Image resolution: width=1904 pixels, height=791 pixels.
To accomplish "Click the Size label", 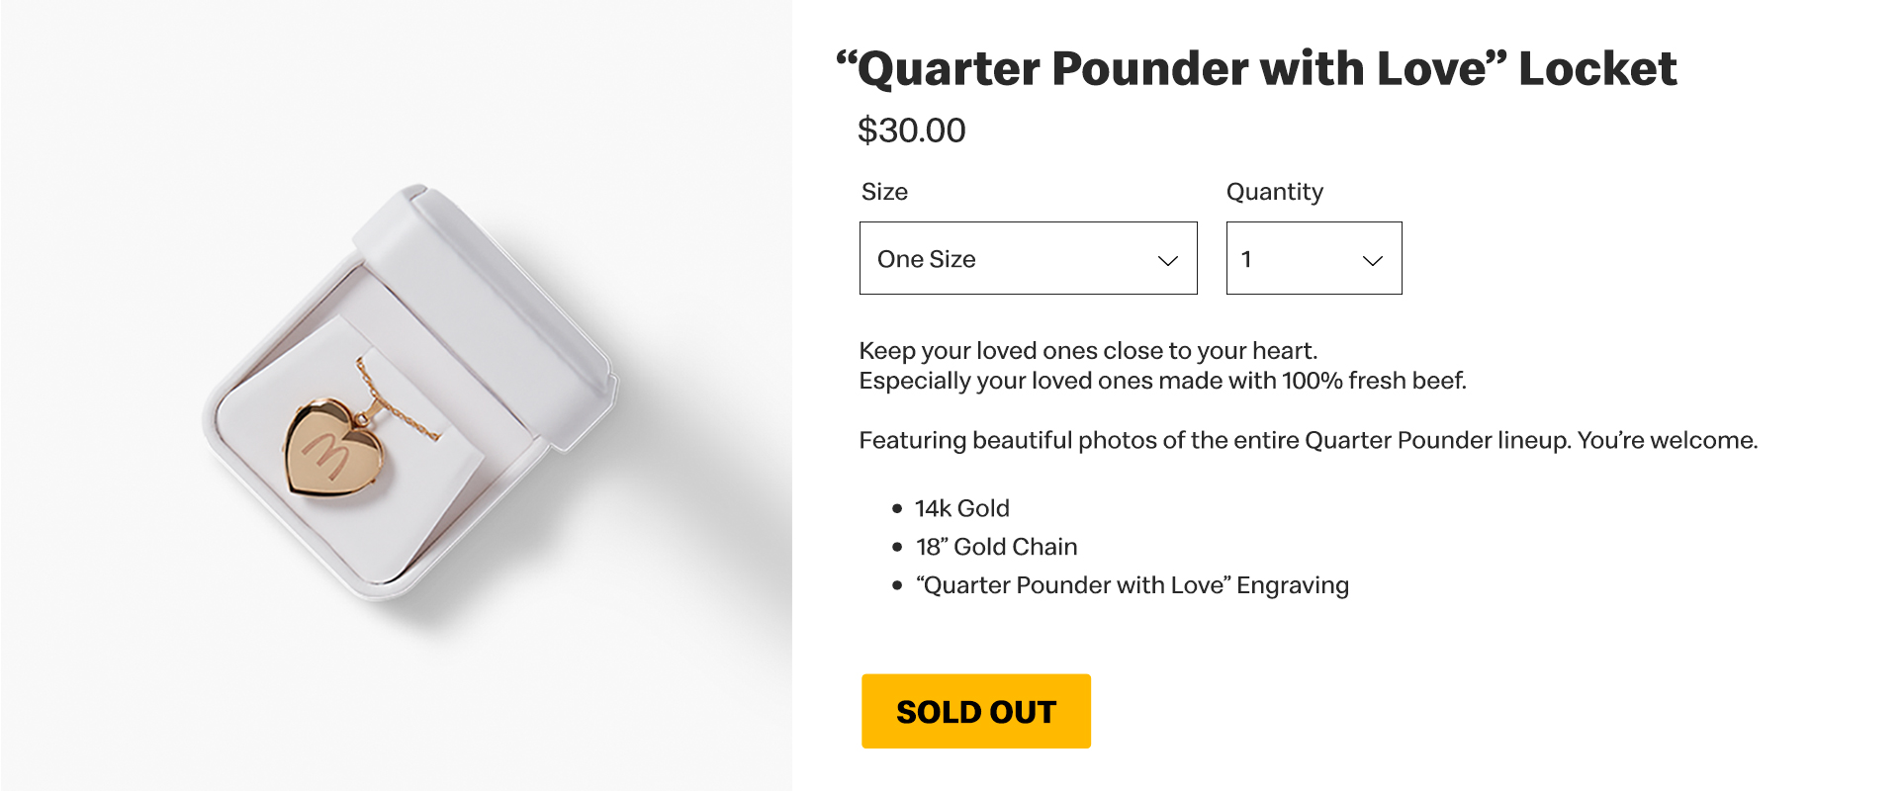I will [884, 192].
